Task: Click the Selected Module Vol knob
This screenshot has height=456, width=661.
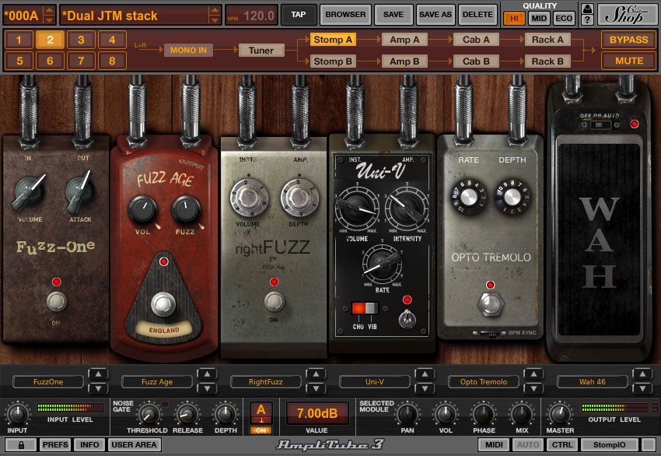Action: click(445, 414)
